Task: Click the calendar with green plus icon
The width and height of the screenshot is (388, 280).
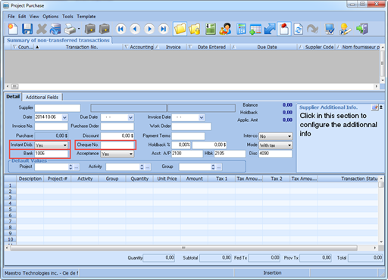Action: pos(255,29)
